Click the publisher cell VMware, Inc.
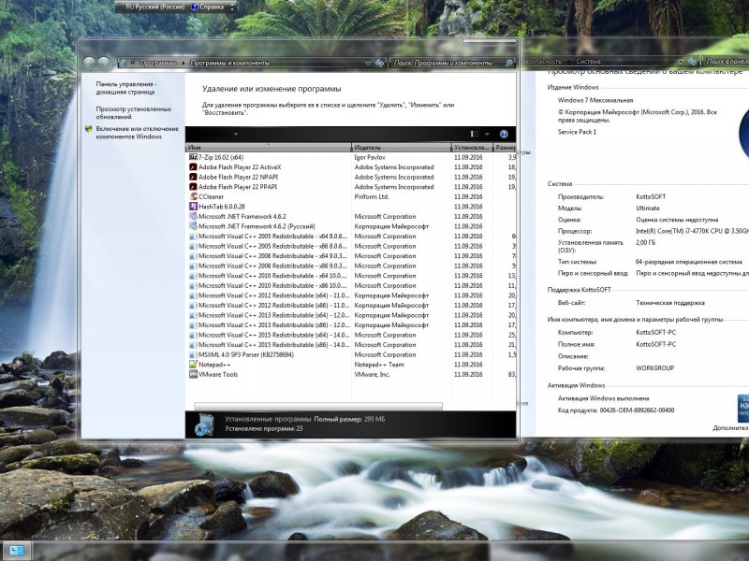The width and height of the screenshot is (749, 561). coord(372,375)
